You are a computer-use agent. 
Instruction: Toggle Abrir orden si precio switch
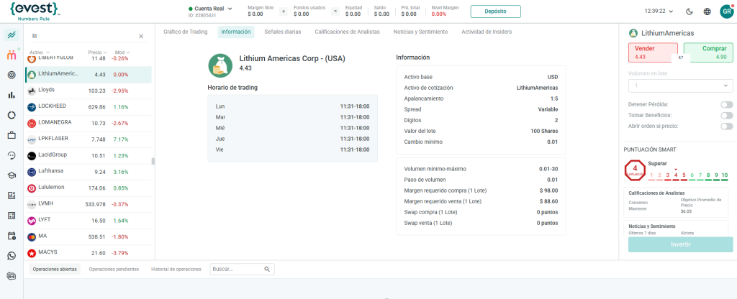[727, 126]
